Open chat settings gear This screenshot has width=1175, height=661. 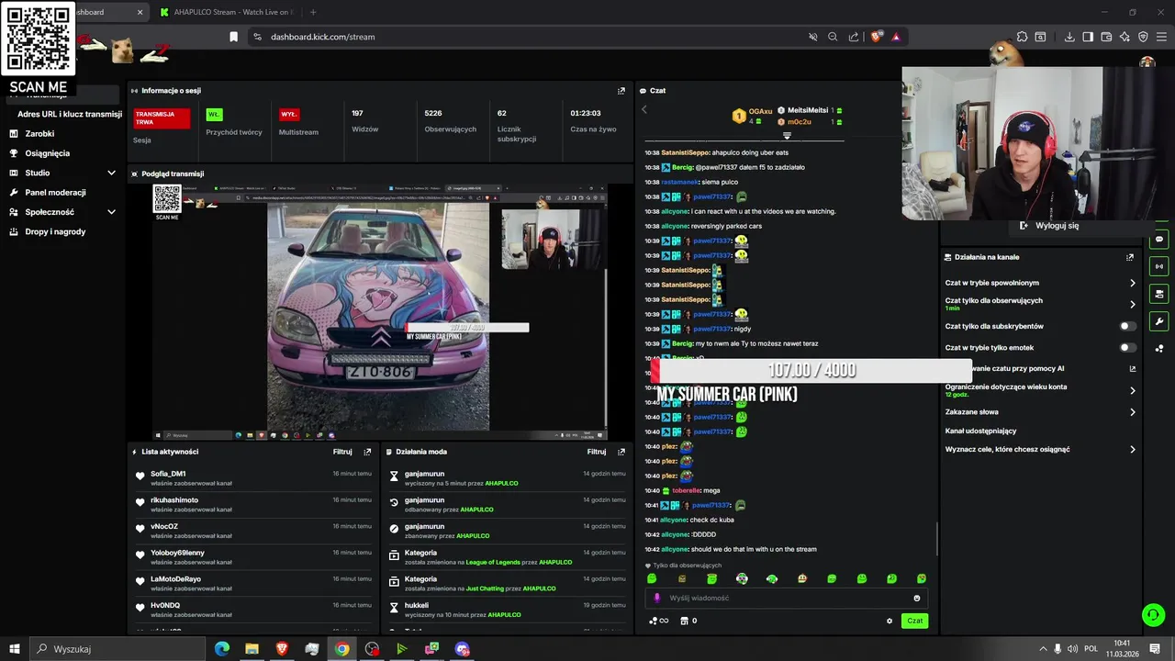click(x=889, y=621)
